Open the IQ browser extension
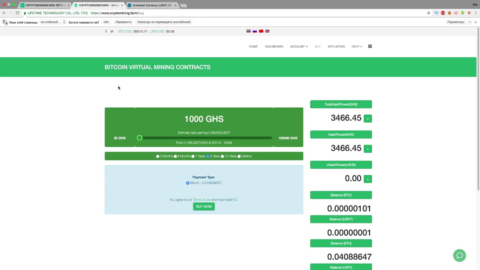 tap(436, 13)
